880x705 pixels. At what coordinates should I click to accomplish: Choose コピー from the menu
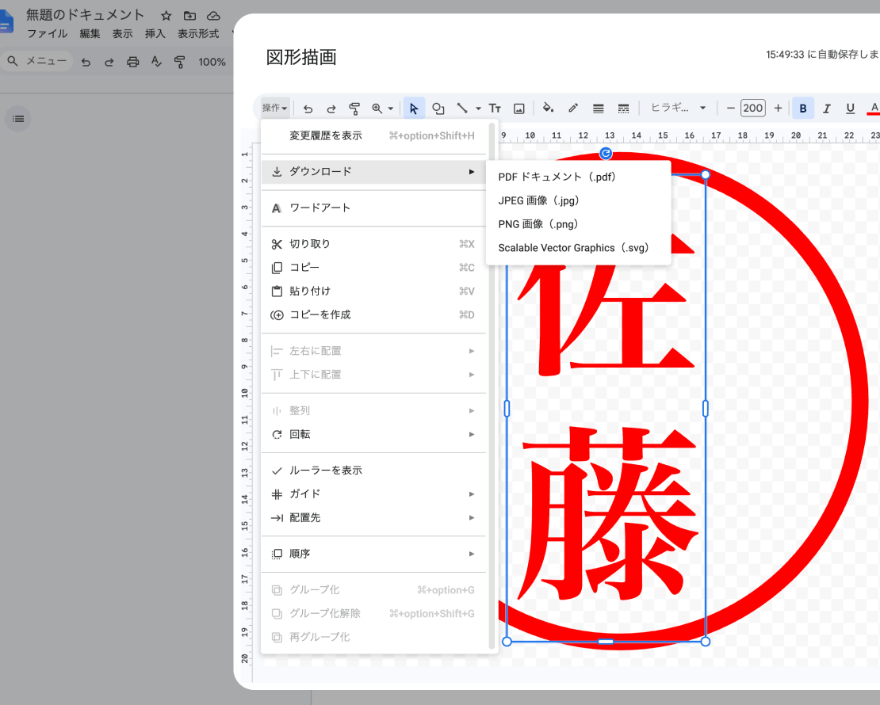(373, 268)
